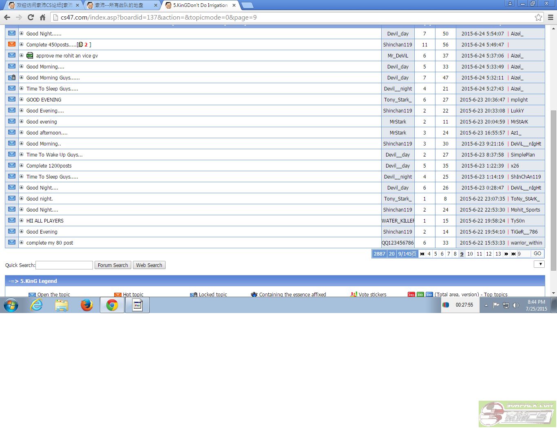Click the orange hot-topic envelope for Complete 450posts
Image resolution: width=557 pixels, height=428 pixels.
(12, 44)
